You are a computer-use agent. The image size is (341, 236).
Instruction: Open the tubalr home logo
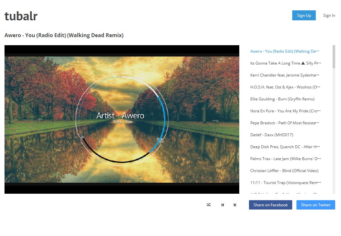pos(21,16)
